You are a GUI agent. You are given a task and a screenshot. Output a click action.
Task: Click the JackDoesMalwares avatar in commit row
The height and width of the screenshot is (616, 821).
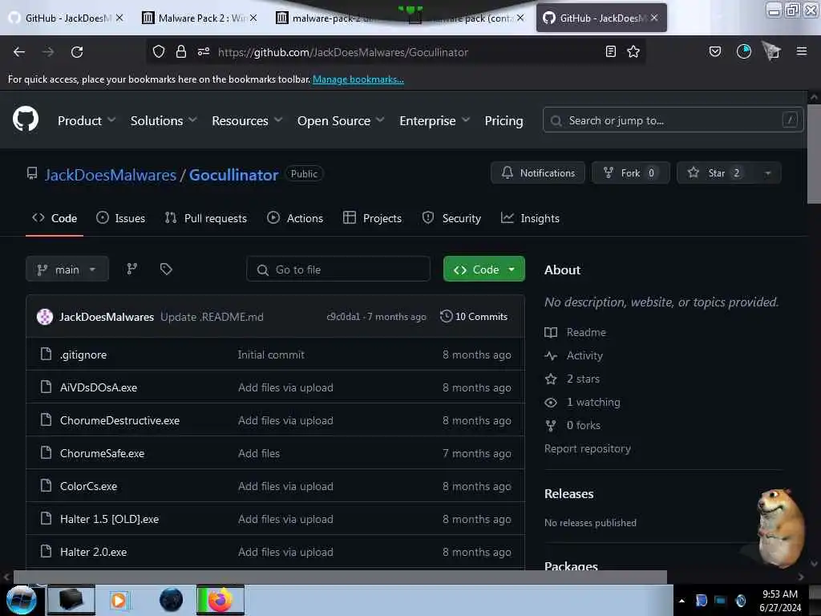(45, 316)
